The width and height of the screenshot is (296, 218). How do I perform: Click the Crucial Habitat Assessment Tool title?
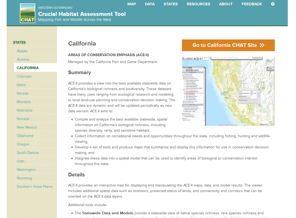(82, 14)
